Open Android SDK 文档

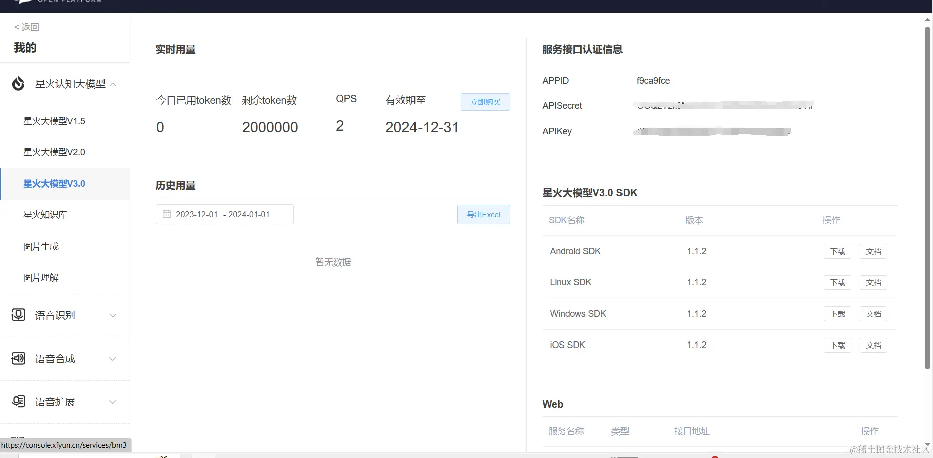873,251
